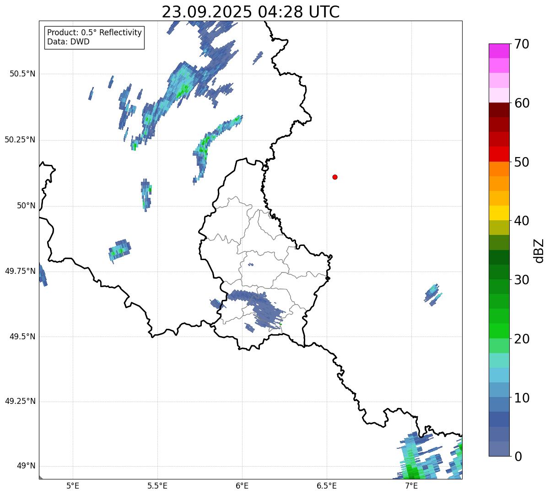This screenshot has width=550, height=495.
Task: Click the light cyan band above 10 dBZ
Action: (499, 375)
